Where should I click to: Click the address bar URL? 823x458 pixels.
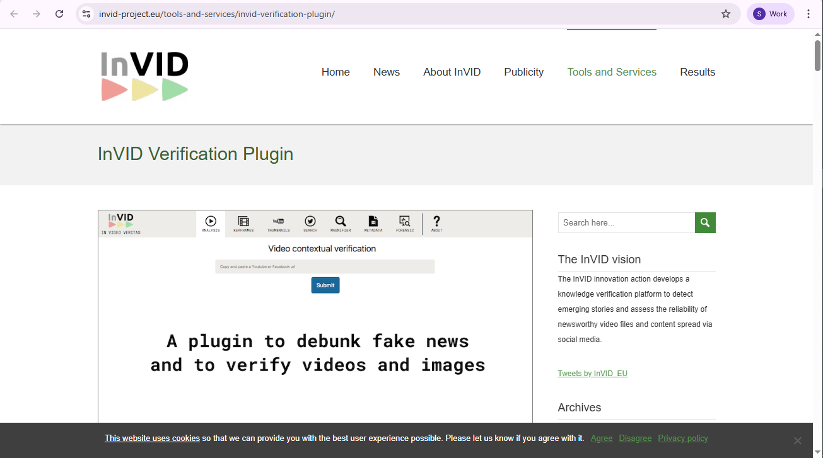pyautogui.click(x=216, y=14)
